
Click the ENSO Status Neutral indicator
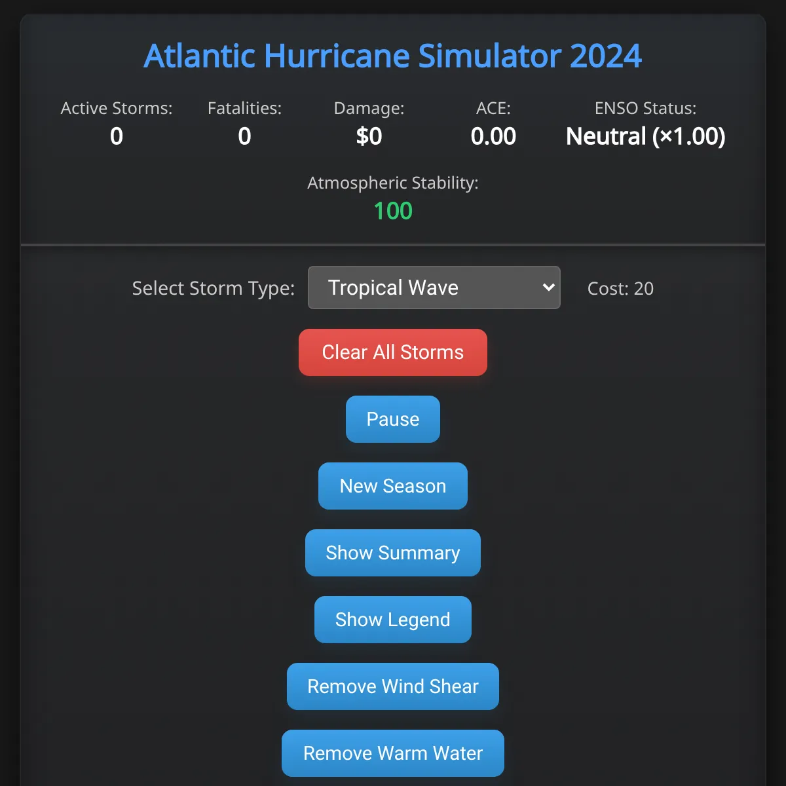coord(645,136)
